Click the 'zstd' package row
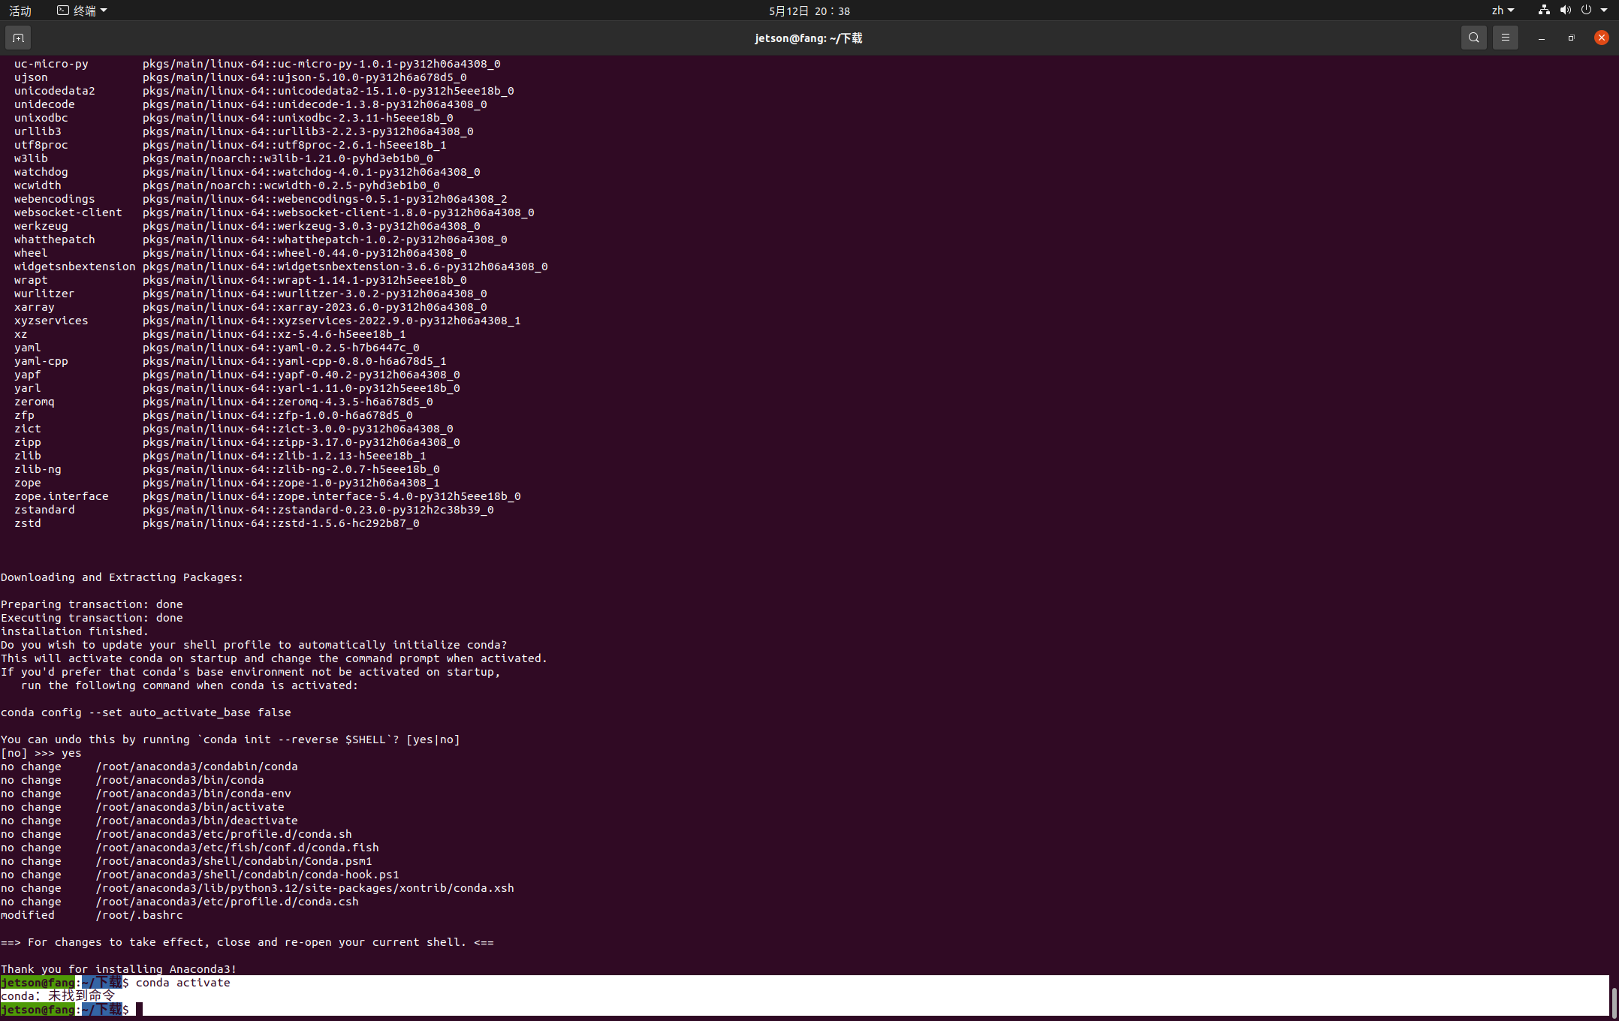 216,523
